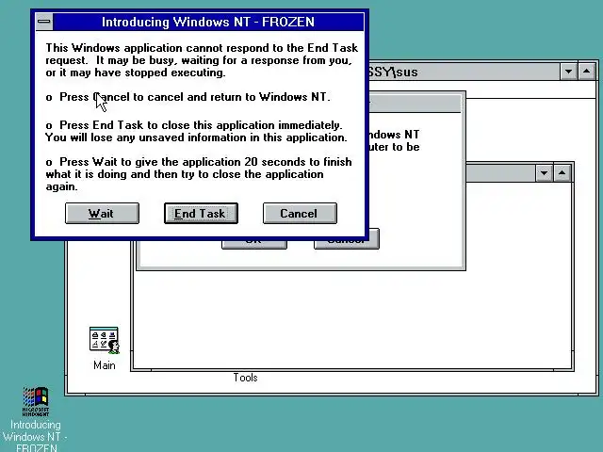Image resolution: width=603 pixels, height=452 pixels.
Task: Open the FROZEN dialog's control menu box
Action: pos(44,22)
